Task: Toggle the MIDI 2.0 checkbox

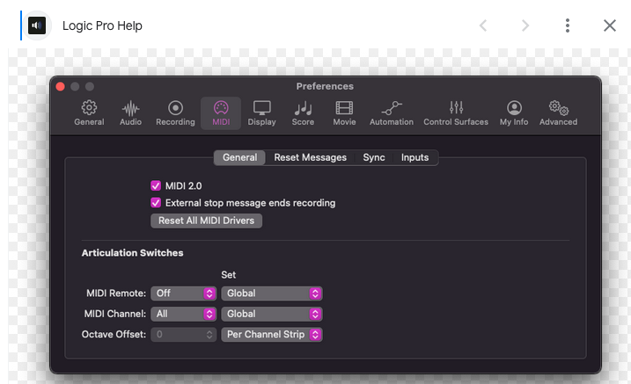Action: [x=156, y=185]
